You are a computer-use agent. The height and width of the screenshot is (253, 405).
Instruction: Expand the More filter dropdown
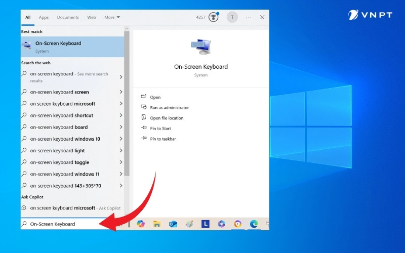tap(112, 17)
